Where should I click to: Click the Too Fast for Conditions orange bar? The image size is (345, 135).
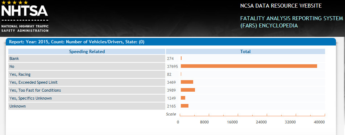tap(188, 90)
